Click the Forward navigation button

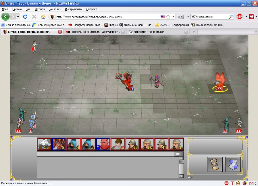click(13, 17)
